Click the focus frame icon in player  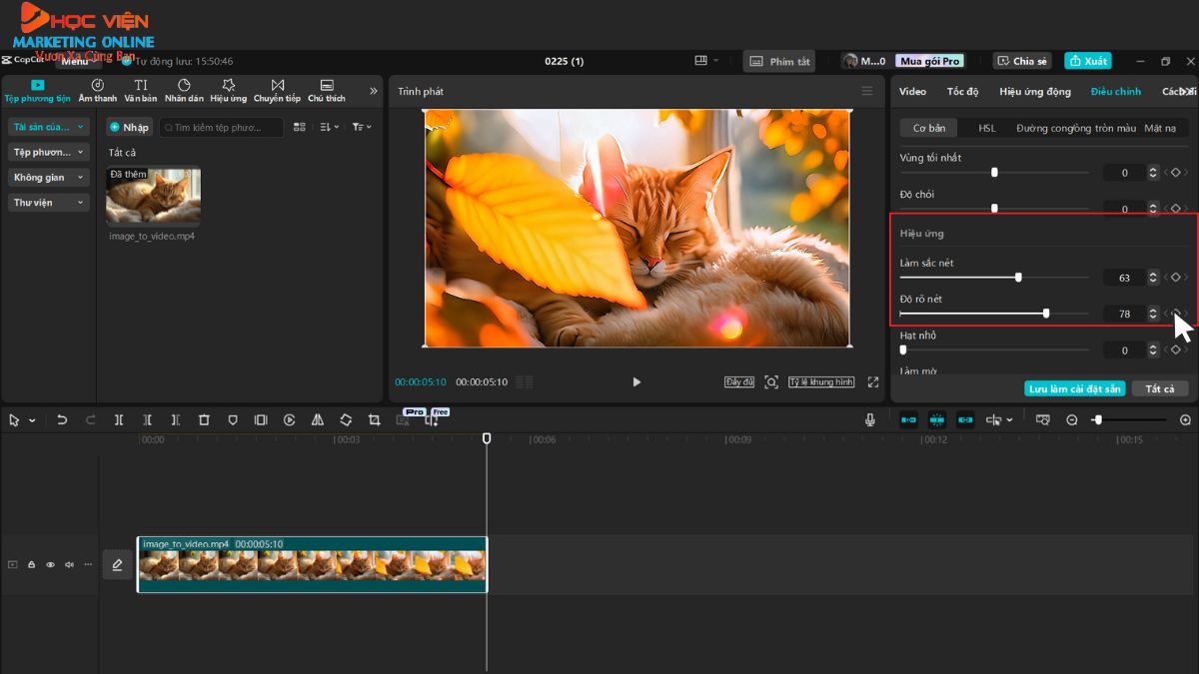point(771,381)
